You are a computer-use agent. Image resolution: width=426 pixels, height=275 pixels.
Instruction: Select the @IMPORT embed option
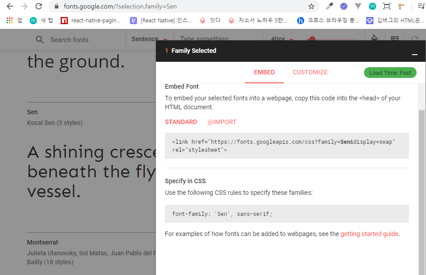click(222, 122)
